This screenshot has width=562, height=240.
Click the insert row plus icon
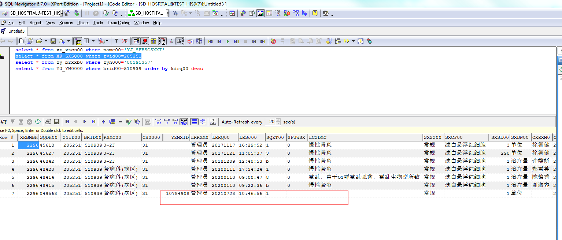click(103, 122)
